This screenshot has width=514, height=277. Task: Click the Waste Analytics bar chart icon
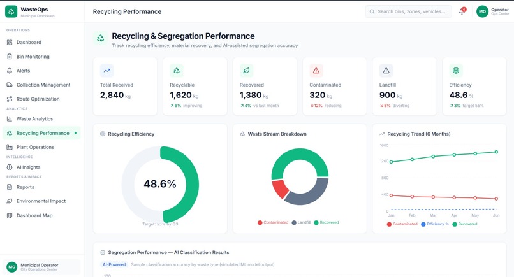point(10,119)
